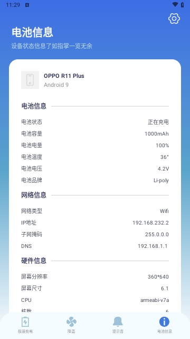Tap the phone device thumbnail image

tap(30, 80)
